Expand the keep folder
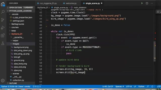Screen dimensions: 161x90 click(21, 30)
